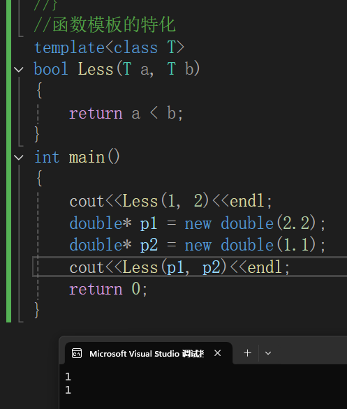Click the line declaring p1 as new double(2.2)
Screen dimensions: 347x409
coord(198,223)
